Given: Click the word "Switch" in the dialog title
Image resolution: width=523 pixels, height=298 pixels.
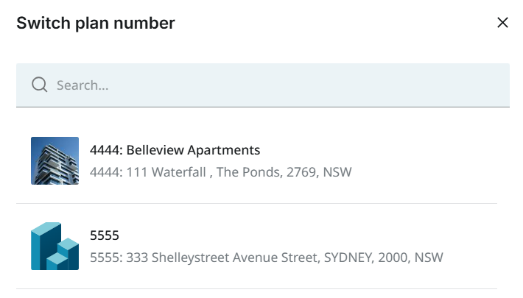Looking at the screenshot, I should coord(40,24).
